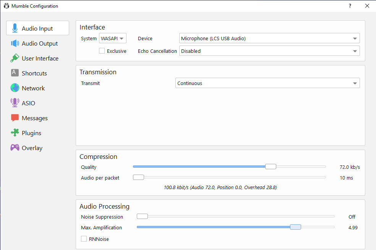Click the Mumble logo in title bar
376x250 pixels.
6,6
